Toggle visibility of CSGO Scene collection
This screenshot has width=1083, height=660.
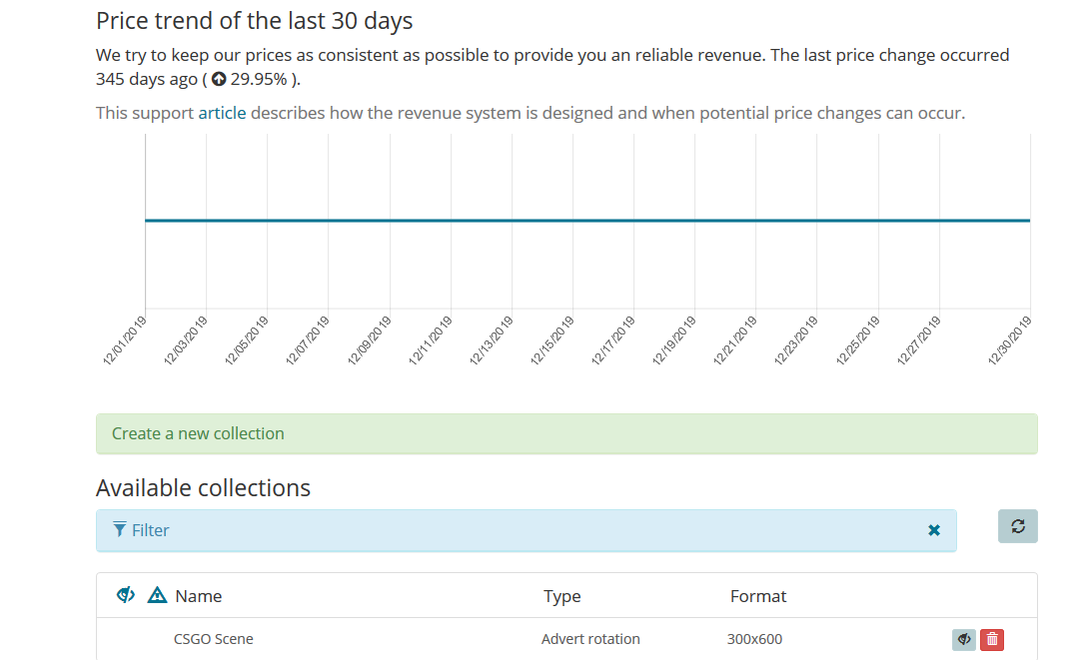[964, 640]
